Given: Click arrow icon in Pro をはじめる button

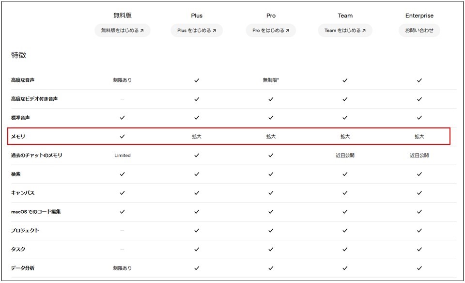Looking at the screenshot, I should [287, 31].
